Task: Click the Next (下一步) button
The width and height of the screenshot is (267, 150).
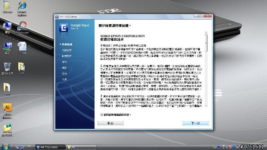Action: coord(196,123)
